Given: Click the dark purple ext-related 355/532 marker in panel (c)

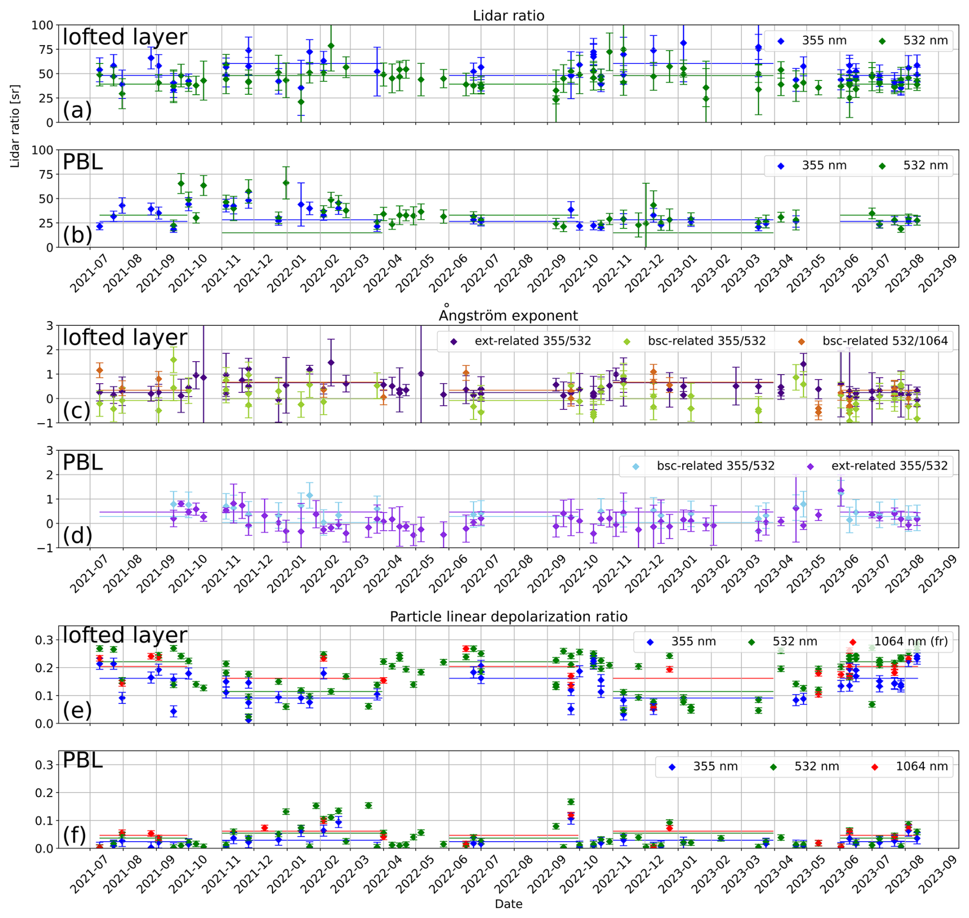Looking at the screenshot, I should 453,341.
